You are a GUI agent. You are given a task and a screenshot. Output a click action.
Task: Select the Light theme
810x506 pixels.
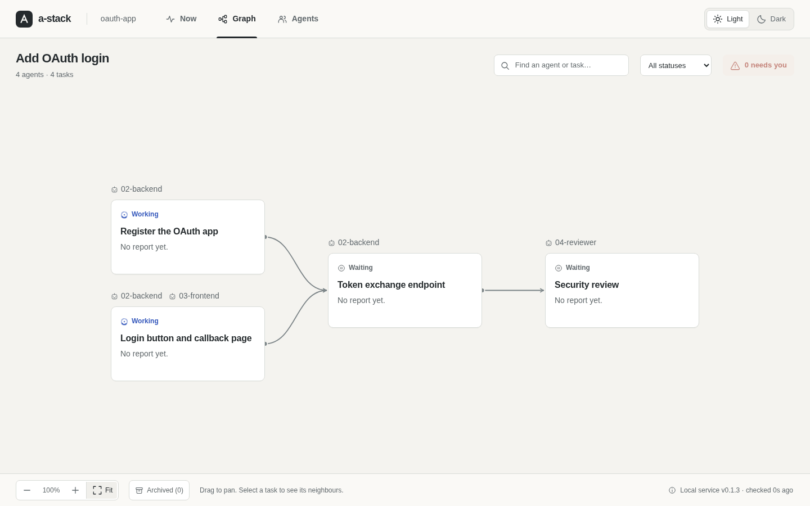(x=728, y=19)
